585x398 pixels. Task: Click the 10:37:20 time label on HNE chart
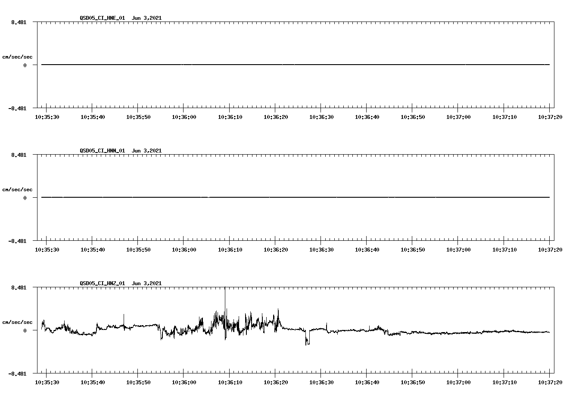pos(550,117)
